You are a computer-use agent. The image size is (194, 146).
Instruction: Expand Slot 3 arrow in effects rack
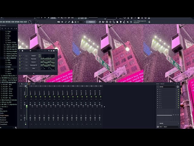(x=158, y=94)
